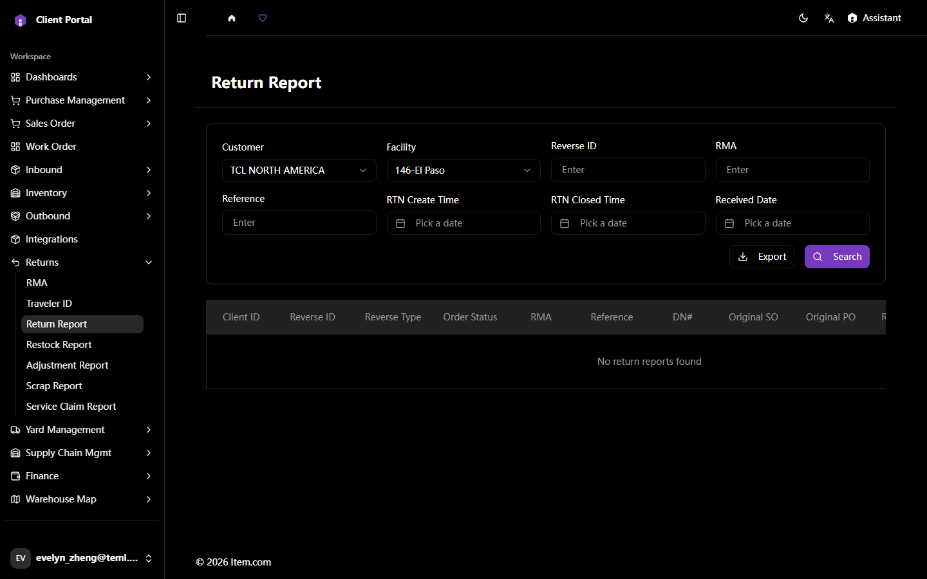Viewport: 927px width, 579px height.
Task: Focus the Reference input field
Action: tap(299, 223)
